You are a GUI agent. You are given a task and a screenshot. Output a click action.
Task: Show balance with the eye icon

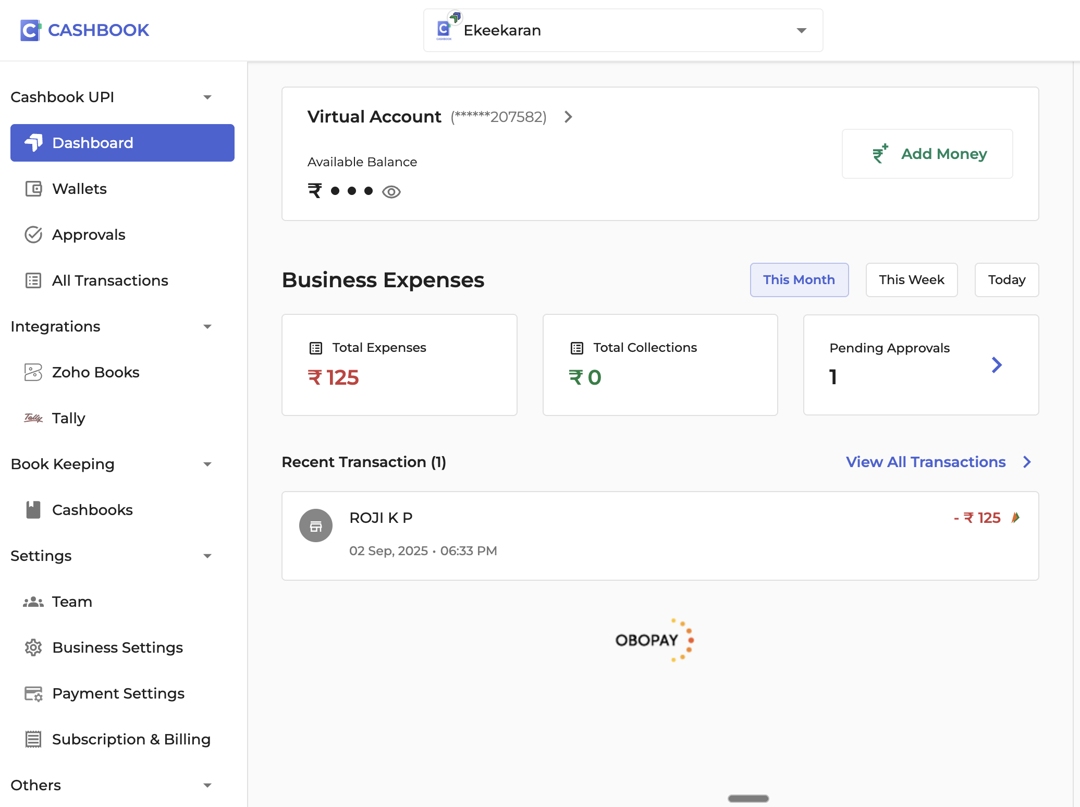391,192
